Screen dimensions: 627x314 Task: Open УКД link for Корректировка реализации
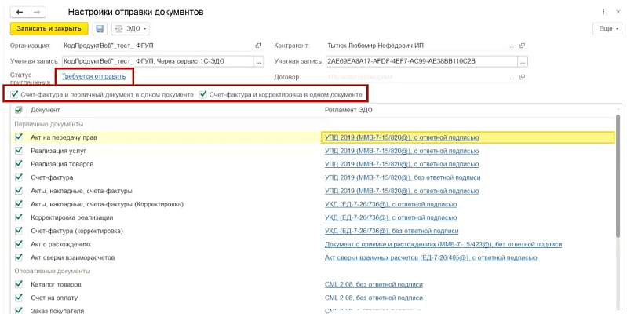[391, 217]
